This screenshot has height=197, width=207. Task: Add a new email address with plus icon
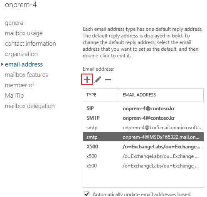pos(87,79)
